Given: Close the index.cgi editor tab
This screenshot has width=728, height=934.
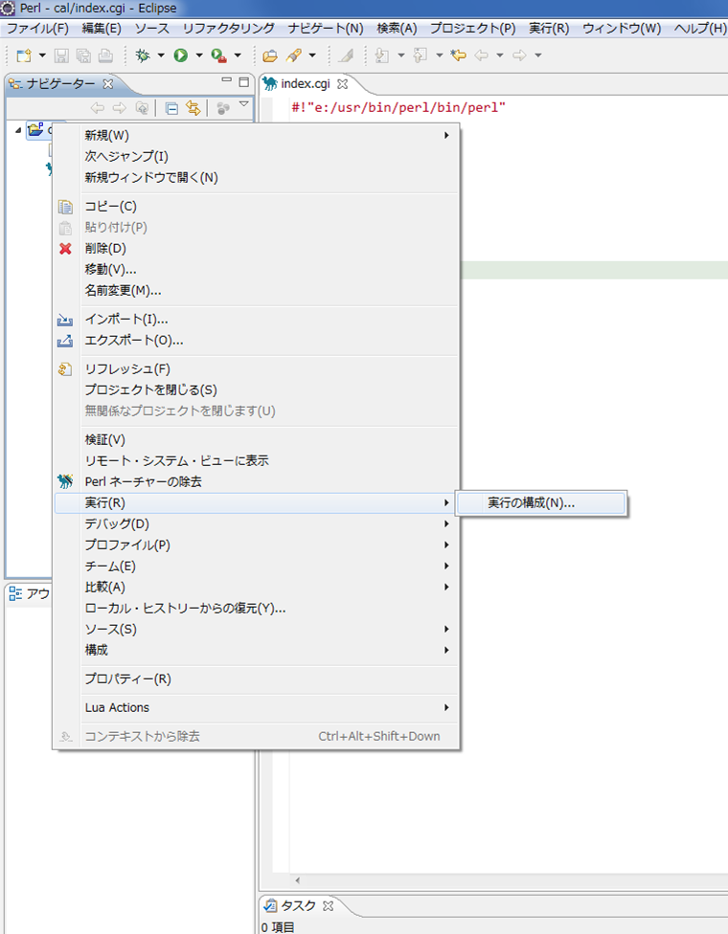Looking at the screenshot, I should pyautogui.click(x=342, y=84).
